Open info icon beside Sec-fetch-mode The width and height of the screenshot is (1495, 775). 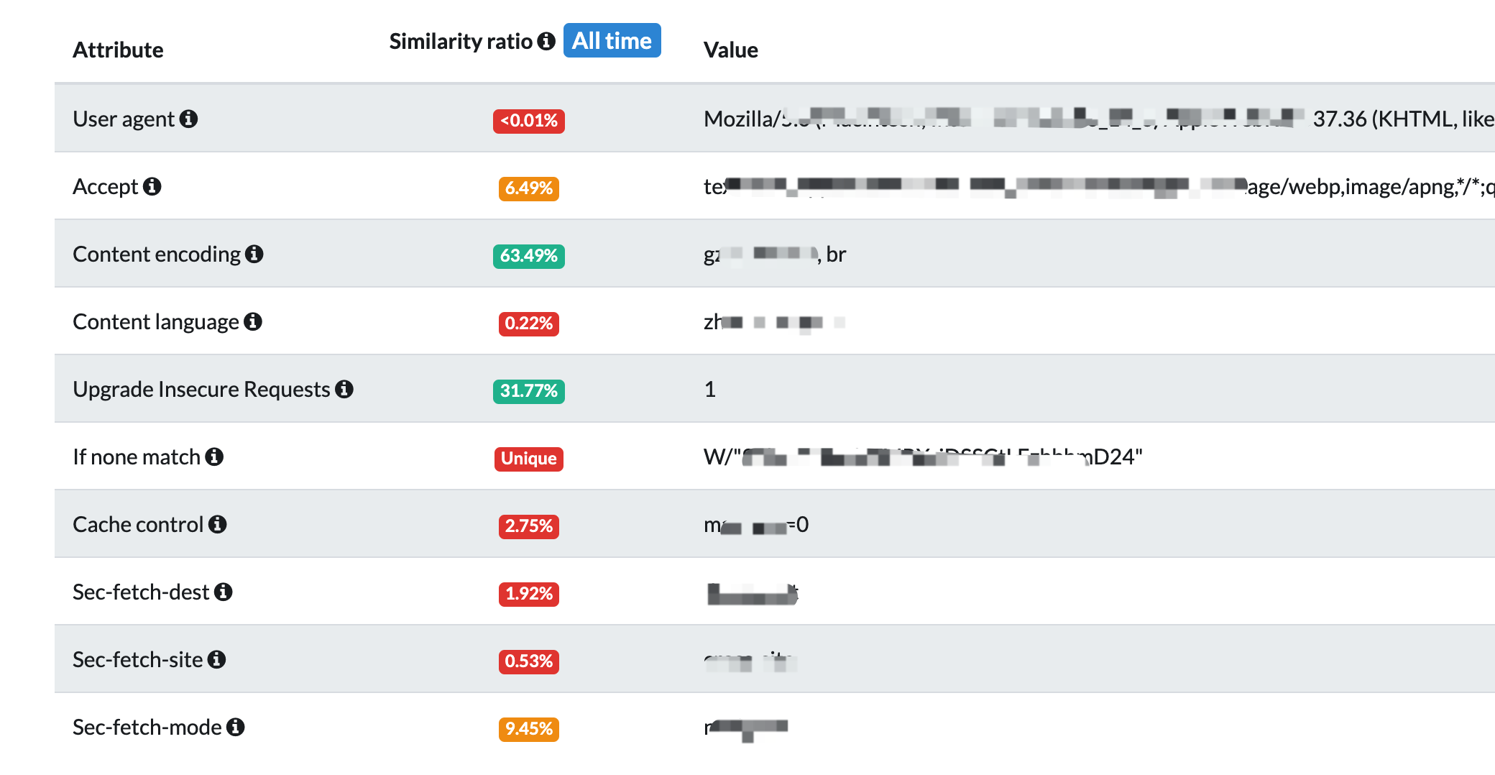(236, 727)
